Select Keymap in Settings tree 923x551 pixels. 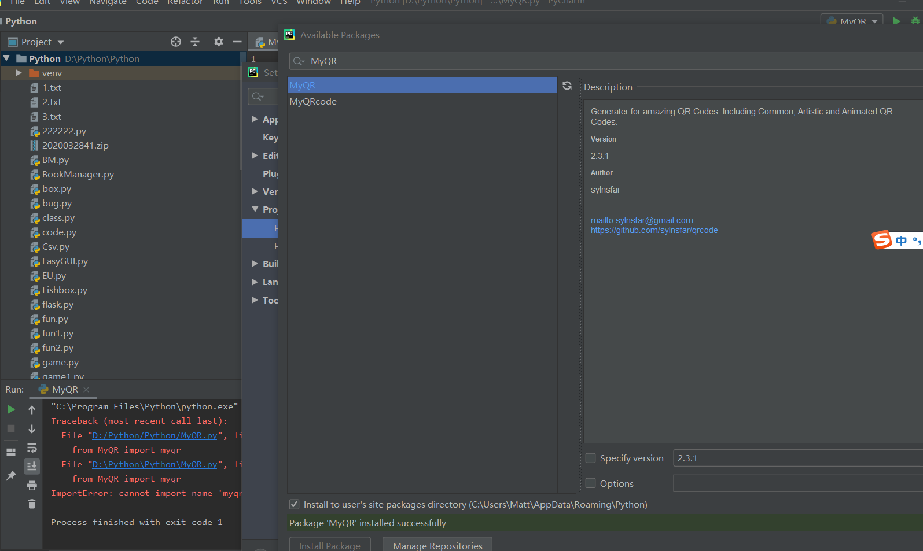click(270, 137)
